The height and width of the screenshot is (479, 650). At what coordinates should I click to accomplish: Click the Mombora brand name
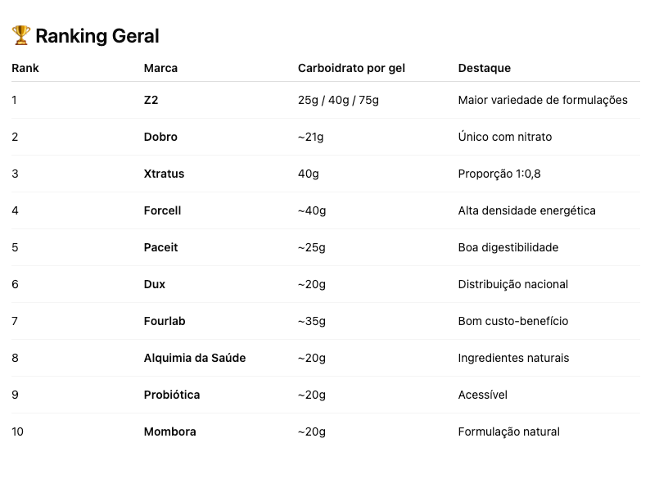tap(169, 432)
